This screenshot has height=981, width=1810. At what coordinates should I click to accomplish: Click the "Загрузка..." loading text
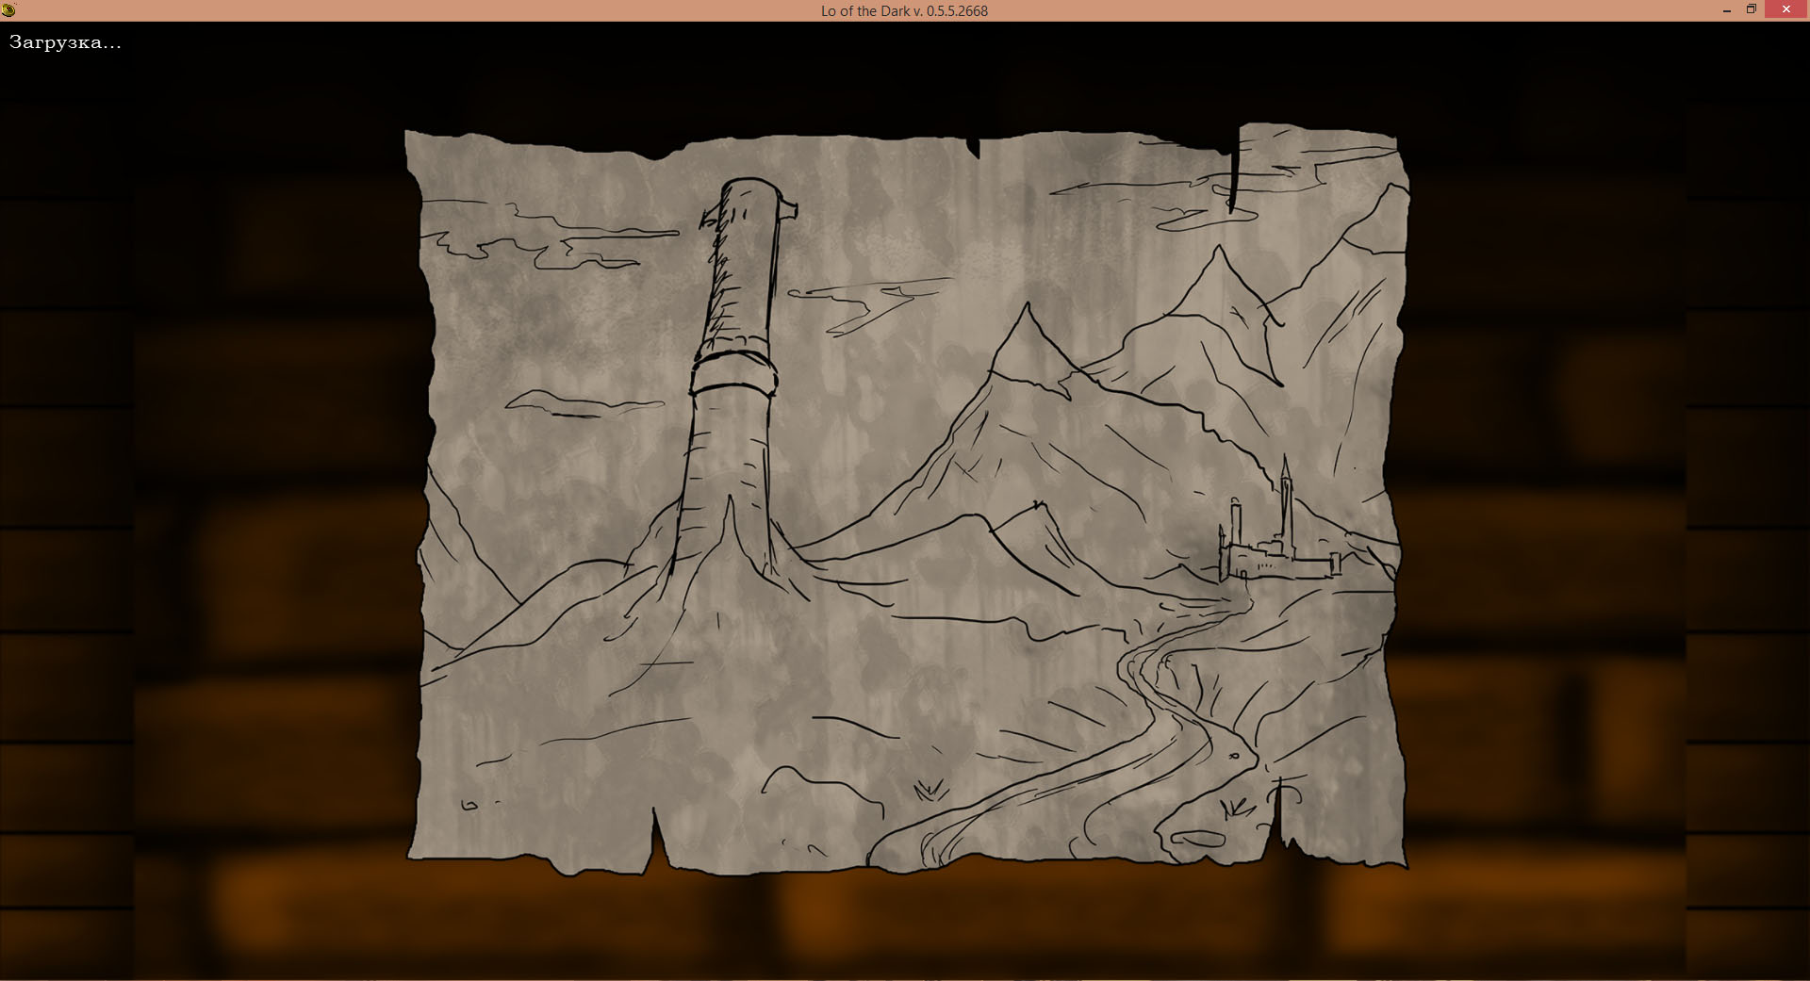pyautogui.click(x=65, y=42)
